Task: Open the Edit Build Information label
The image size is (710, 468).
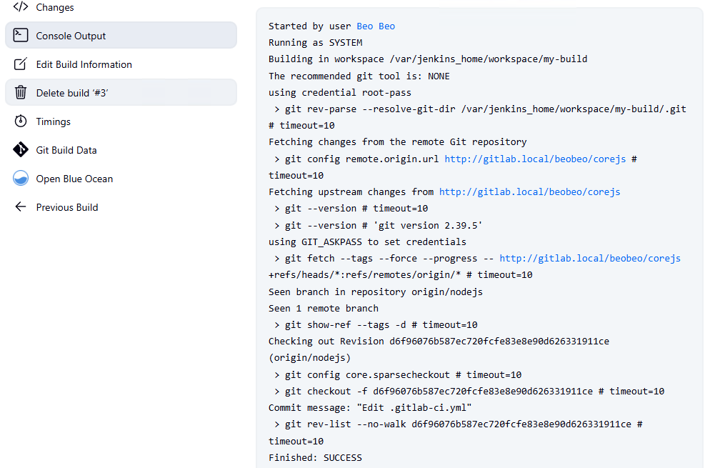Action: [84, 64]
